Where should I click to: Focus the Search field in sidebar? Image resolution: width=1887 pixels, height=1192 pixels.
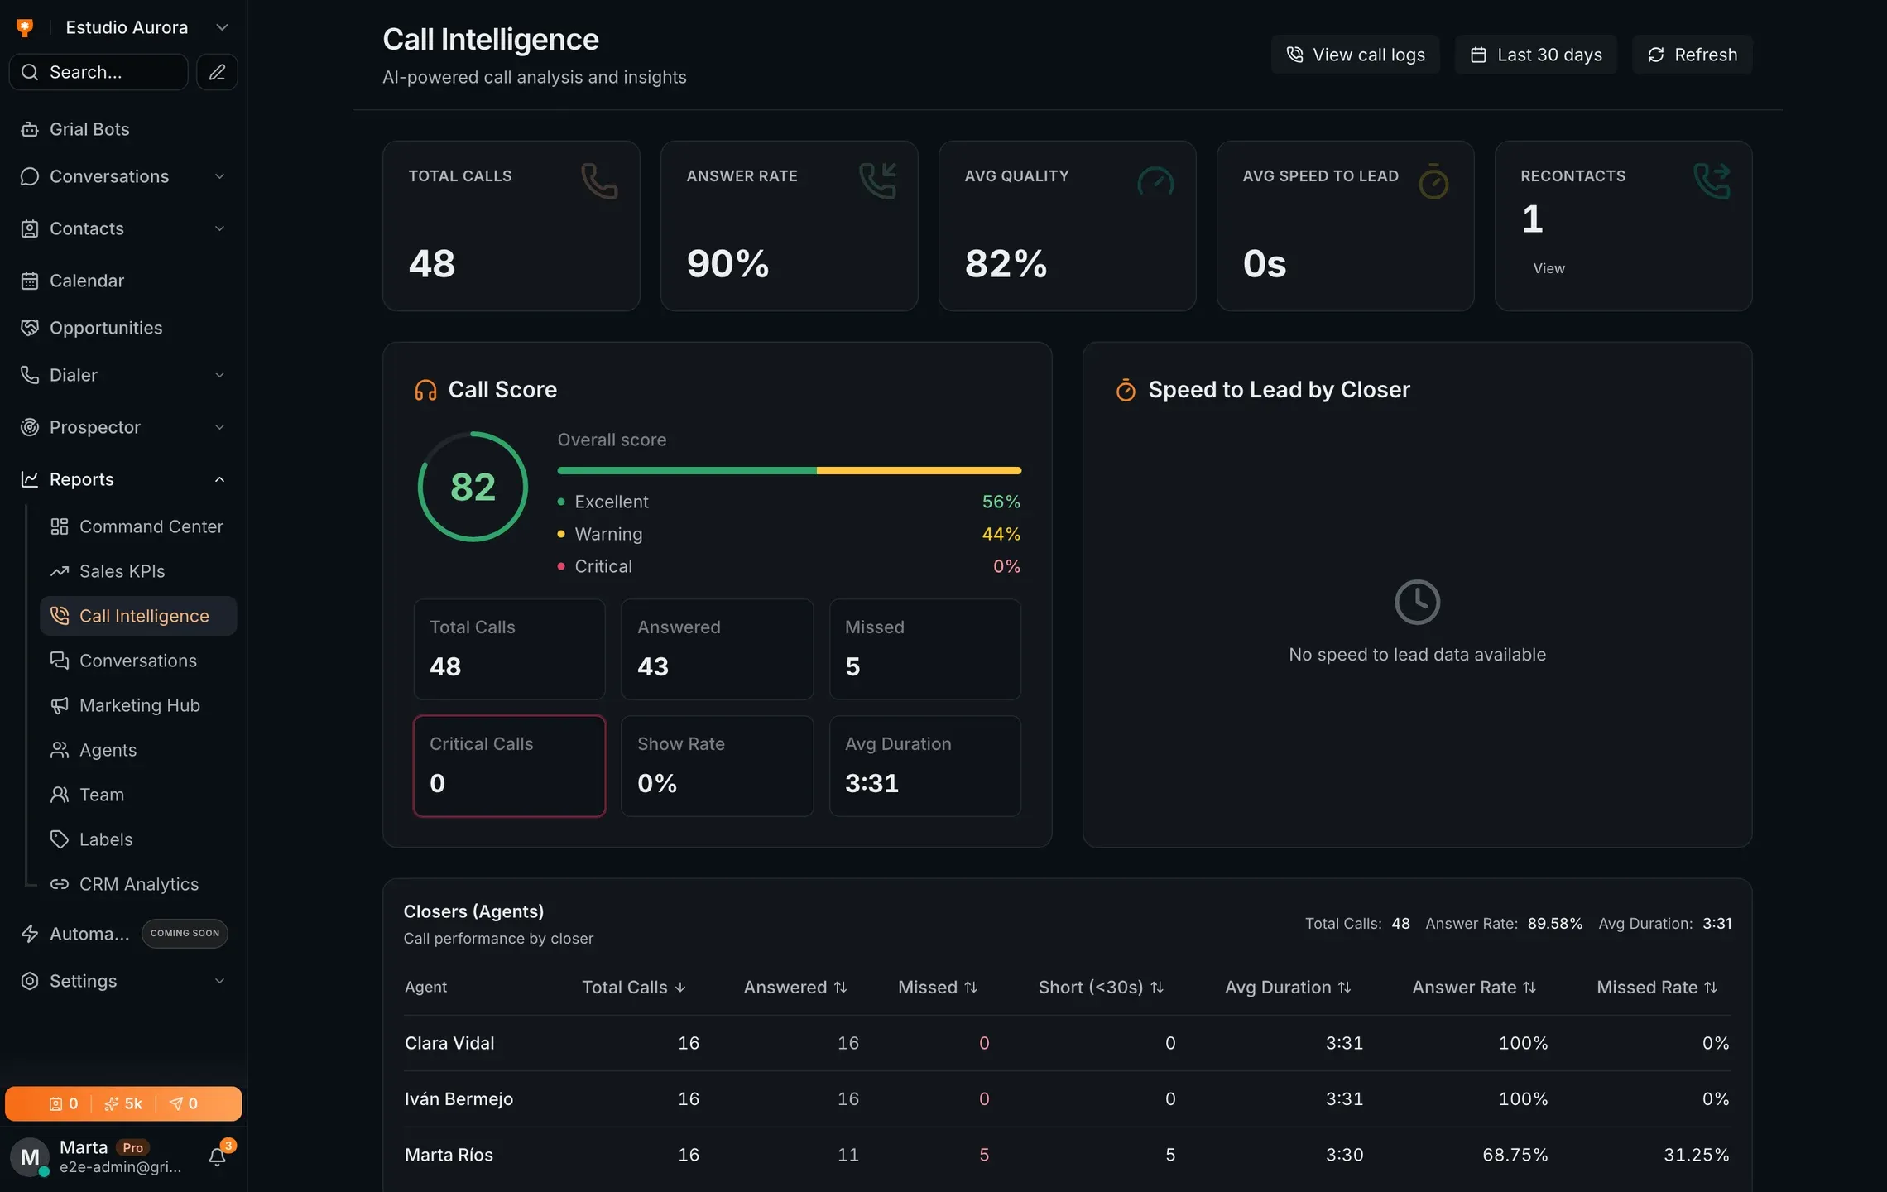coord(98,72)
